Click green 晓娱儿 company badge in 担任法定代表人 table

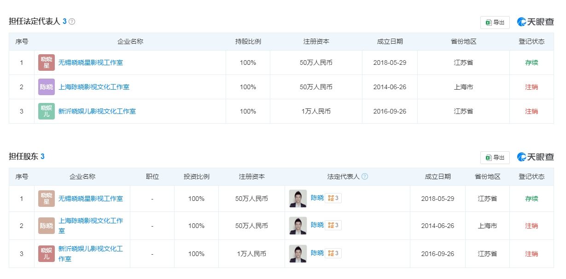pyautogui.click(x=47, y=111)
